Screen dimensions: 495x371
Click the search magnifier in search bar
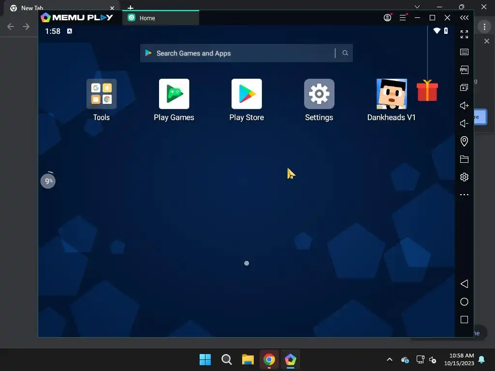pyautogui.click(x=345, y=53)
